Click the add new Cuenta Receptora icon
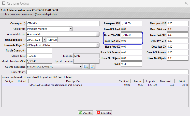Viewport: 190px width, 116px height. tap(86, 67)
